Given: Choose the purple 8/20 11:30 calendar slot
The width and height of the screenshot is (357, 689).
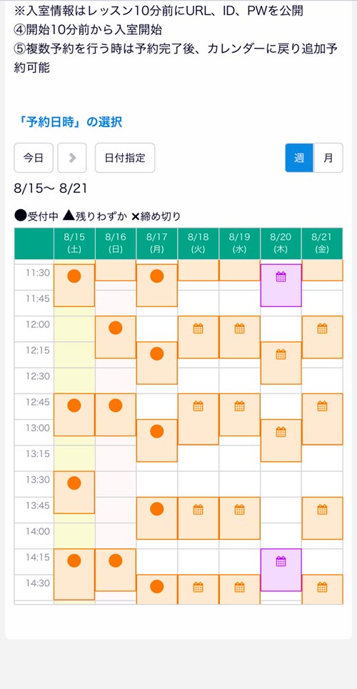Looking at the screenshot, I should coord(281,285).
